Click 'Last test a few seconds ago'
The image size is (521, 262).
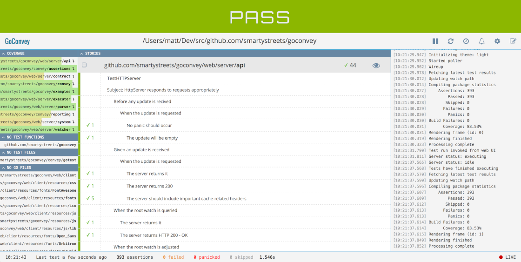coord(71,257)
